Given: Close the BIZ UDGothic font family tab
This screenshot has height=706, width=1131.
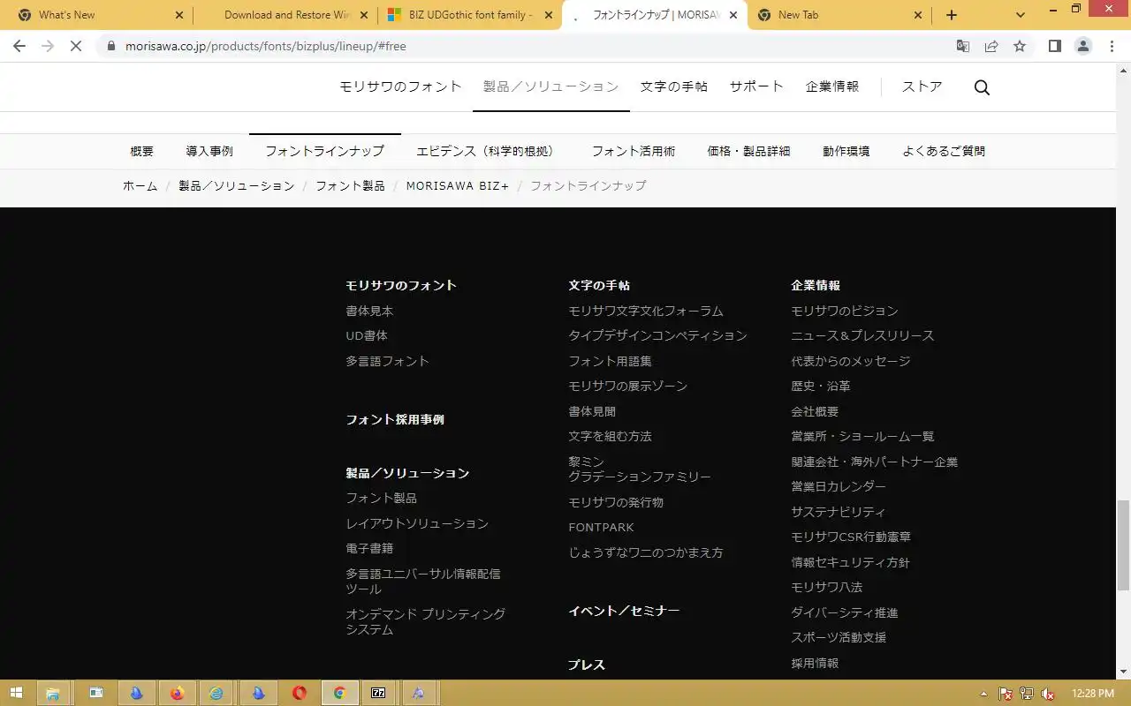Looking at the screenshot, I should click(547, 15).
